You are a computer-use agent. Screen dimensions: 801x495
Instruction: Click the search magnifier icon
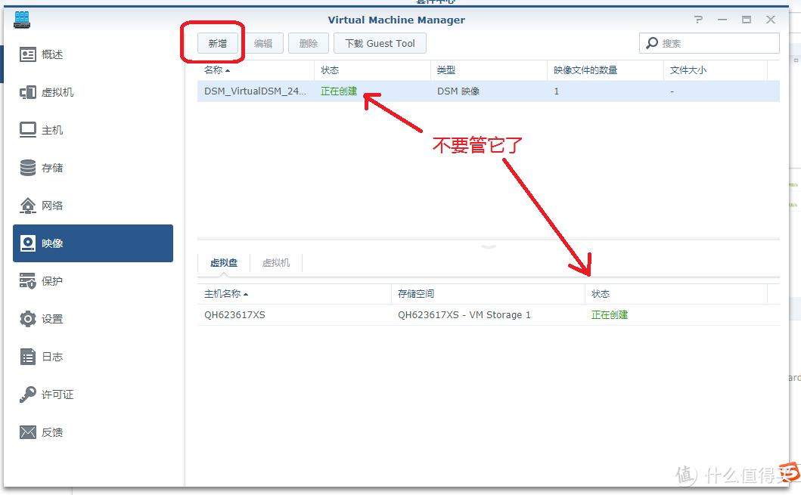(652, 43)
